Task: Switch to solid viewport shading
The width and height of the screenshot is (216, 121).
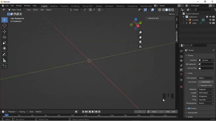Action: [x=166, y=10]
